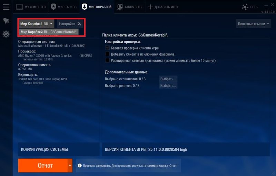Expand the Полезные ссылки dropdown
This screenshot has width=276, height=176.
coord(253,24)
